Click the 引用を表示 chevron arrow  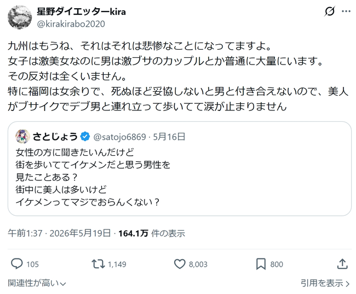point(347,284)
